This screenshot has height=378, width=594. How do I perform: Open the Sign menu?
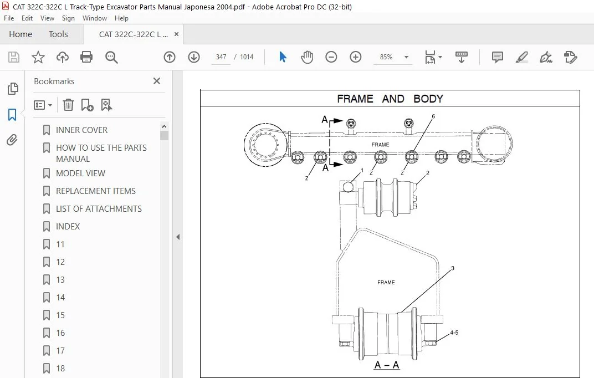(68, 18)
